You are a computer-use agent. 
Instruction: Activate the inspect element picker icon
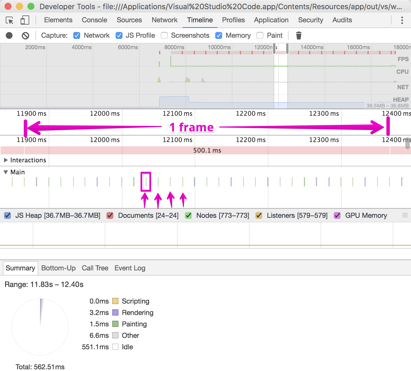pos(9,20)
